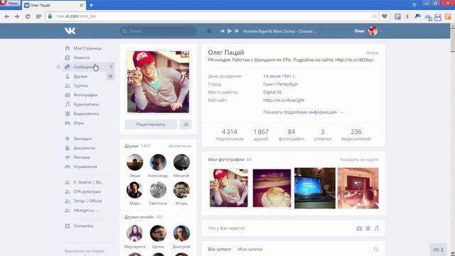Open browser speed dial grid icon
Screen dimensions: 455x256
coord(38,16)
